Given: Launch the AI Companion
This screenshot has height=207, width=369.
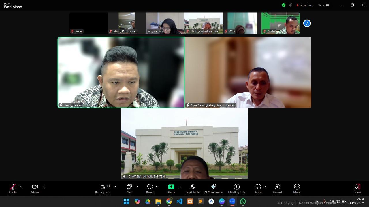Looking at the screenshot, I should click(213, 188).
